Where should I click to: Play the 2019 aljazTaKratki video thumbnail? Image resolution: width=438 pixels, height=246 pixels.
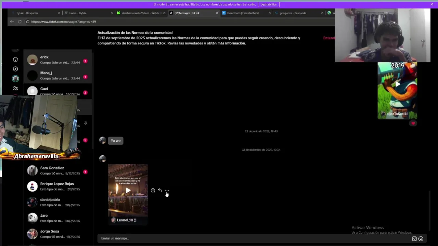tap(397, 84)
